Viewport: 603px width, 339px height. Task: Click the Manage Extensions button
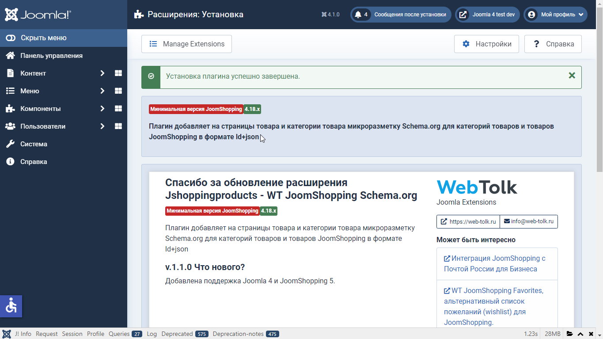186,44
